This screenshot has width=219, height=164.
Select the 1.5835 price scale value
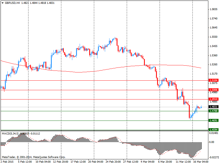tap(214, 9)
